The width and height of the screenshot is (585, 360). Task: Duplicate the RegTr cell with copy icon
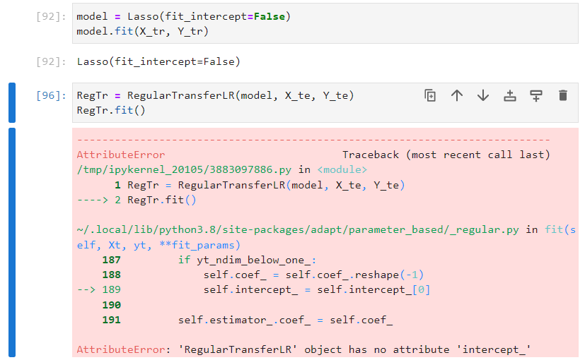point(430,96)
